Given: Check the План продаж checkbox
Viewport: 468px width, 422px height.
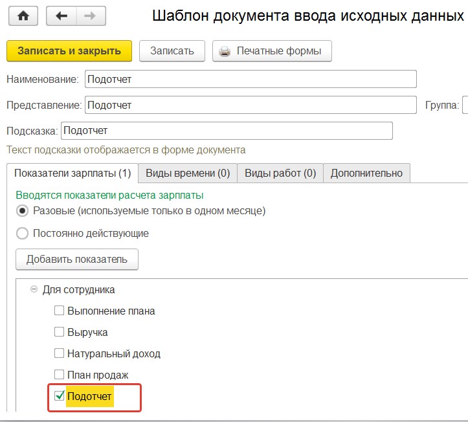Looking at the screenshot, I should click(59, 374).
